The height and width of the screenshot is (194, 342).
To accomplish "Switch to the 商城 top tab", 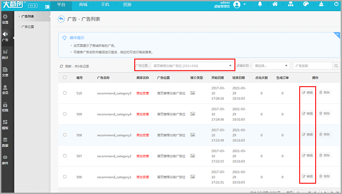I will pyautogui.click(x=83, y=5).
